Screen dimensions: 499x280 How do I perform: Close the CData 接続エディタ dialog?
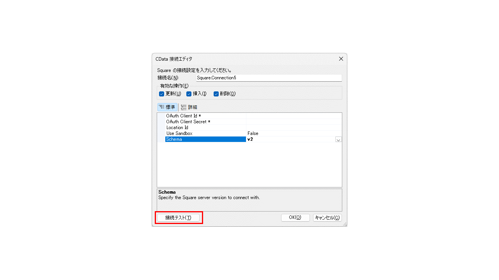pos(341,59)
